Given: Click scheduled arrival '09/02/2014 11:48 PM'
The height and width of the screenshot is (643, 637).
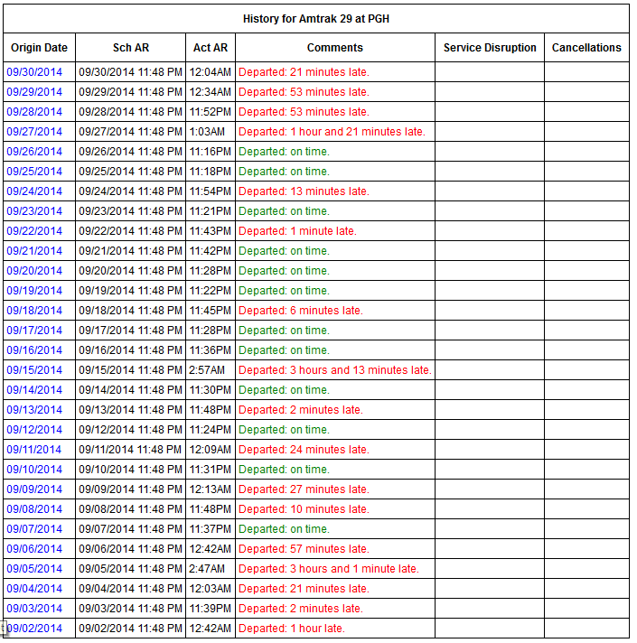Looking at the screenshot, I should (x=130, y=629).
